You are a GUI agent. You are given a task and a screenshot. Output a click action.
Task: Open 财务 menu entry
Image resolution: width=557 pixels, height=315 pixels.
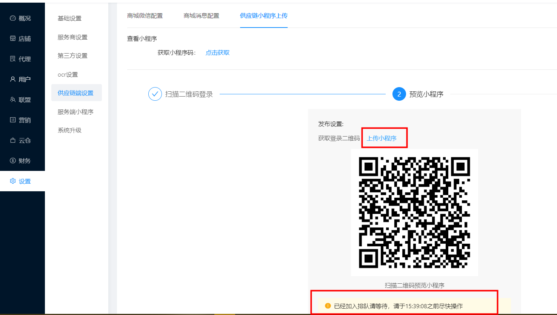[x=22, y=161]
